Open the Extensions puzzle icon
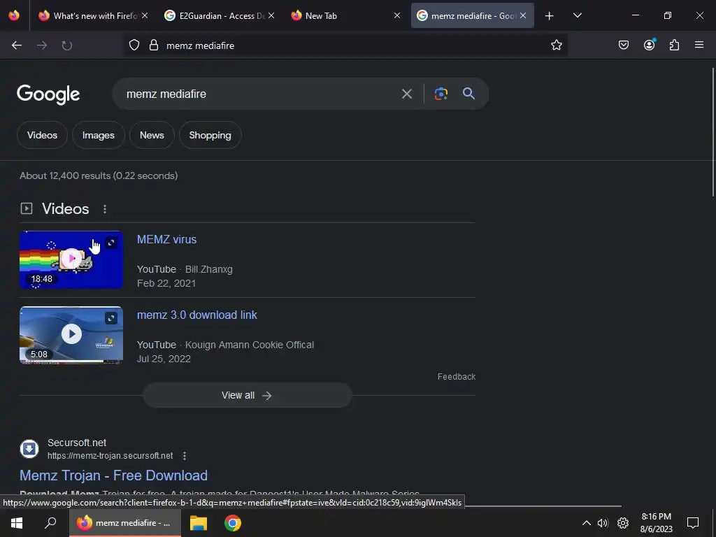Viewport: 716px width, 537px height. click(675, 45)
